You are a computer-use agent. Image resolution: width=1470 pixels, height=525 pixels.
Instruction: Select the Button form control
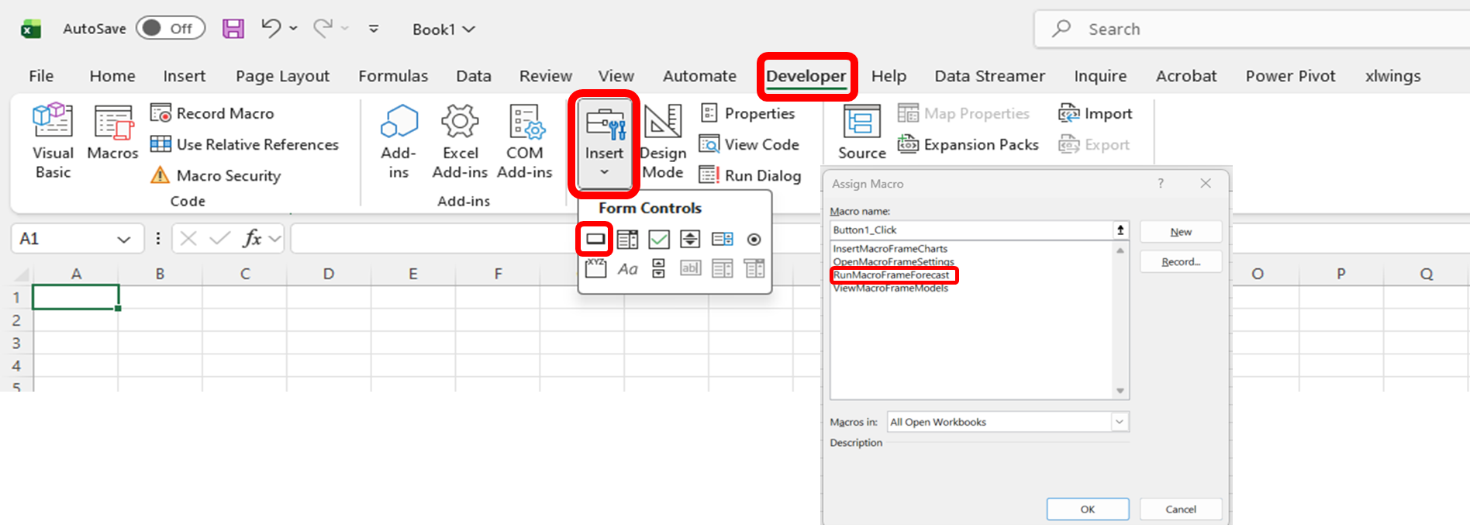[x=595, y=239]
